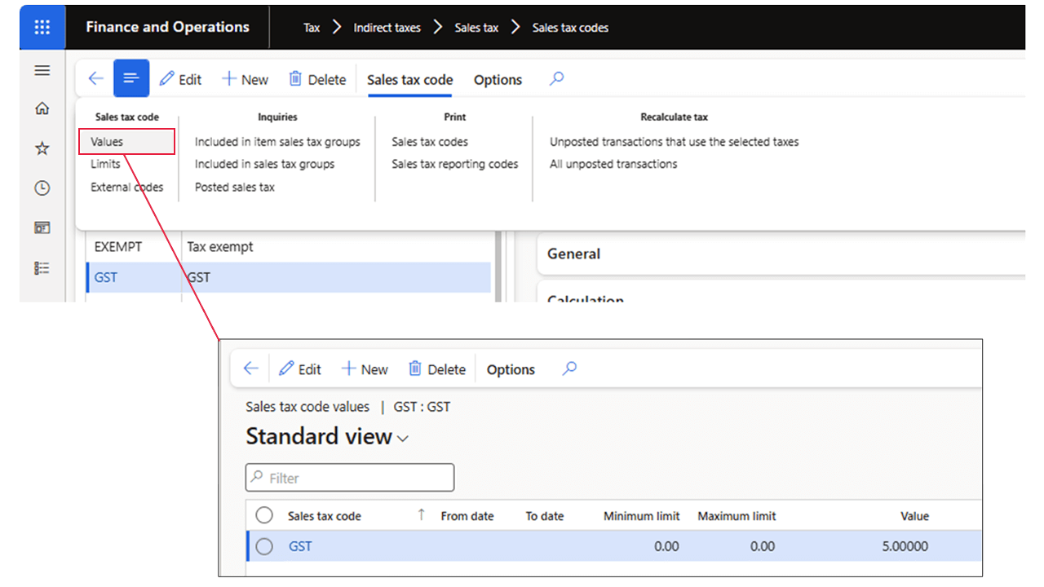Click Indirect taxes in the breadcrumb
Screen dimensions: 1044x587
coord(387,27)
